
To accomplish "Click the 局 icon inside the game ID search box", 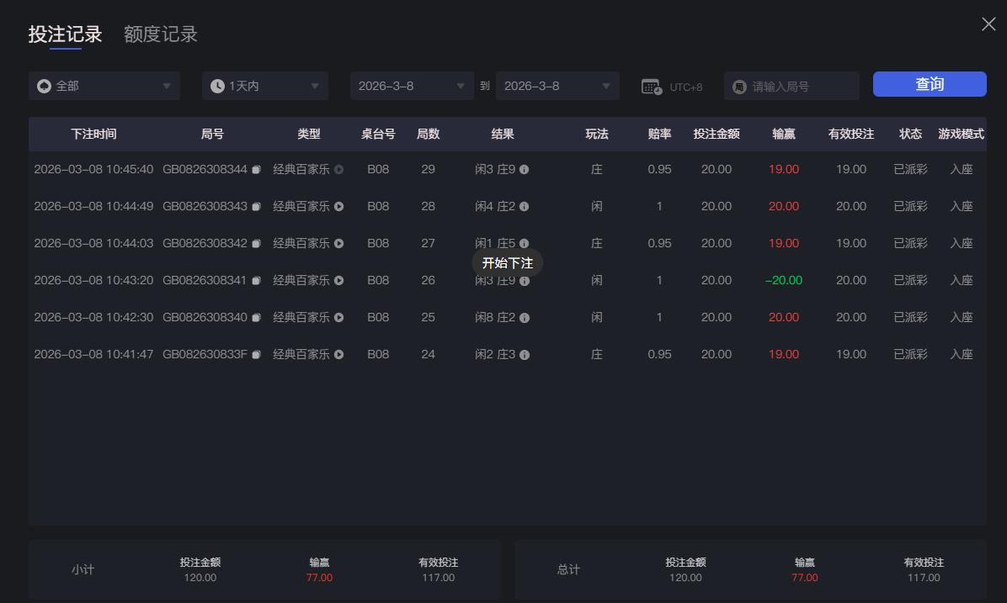I will click(739, 85).
